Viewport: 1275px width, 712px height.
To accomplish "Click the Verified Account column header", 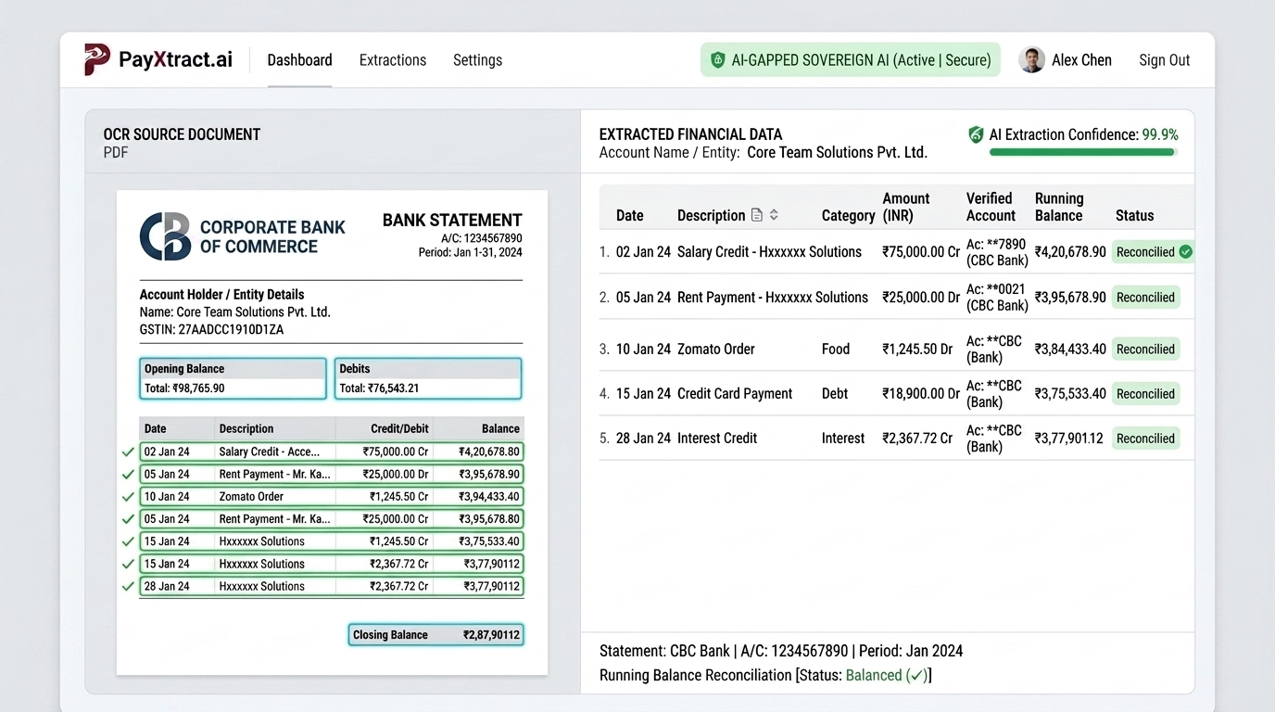I will [x=991, y=207].
